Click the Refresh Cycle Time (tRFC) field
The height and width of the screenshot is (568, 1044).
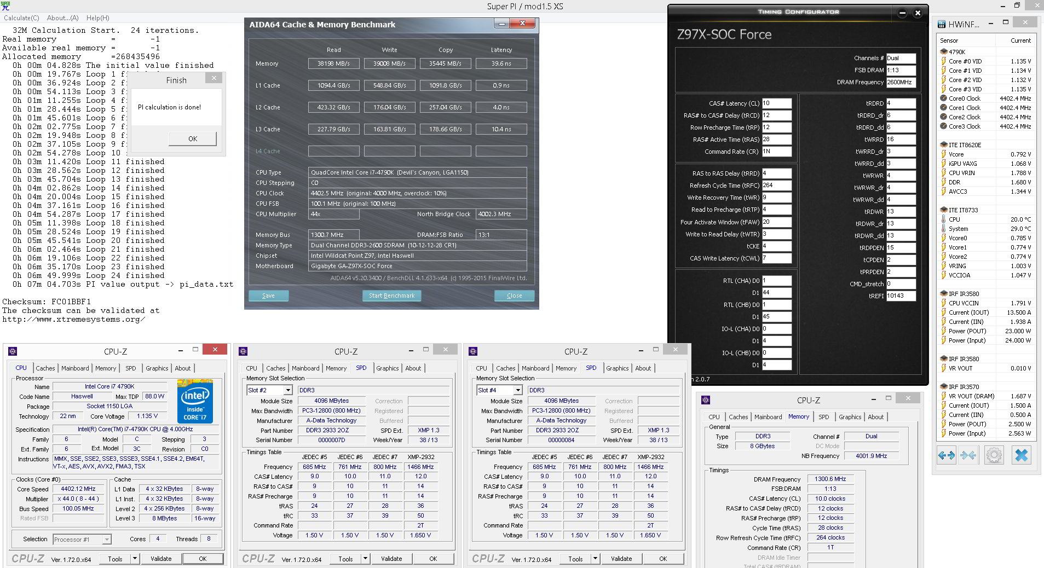coord(777,186)
